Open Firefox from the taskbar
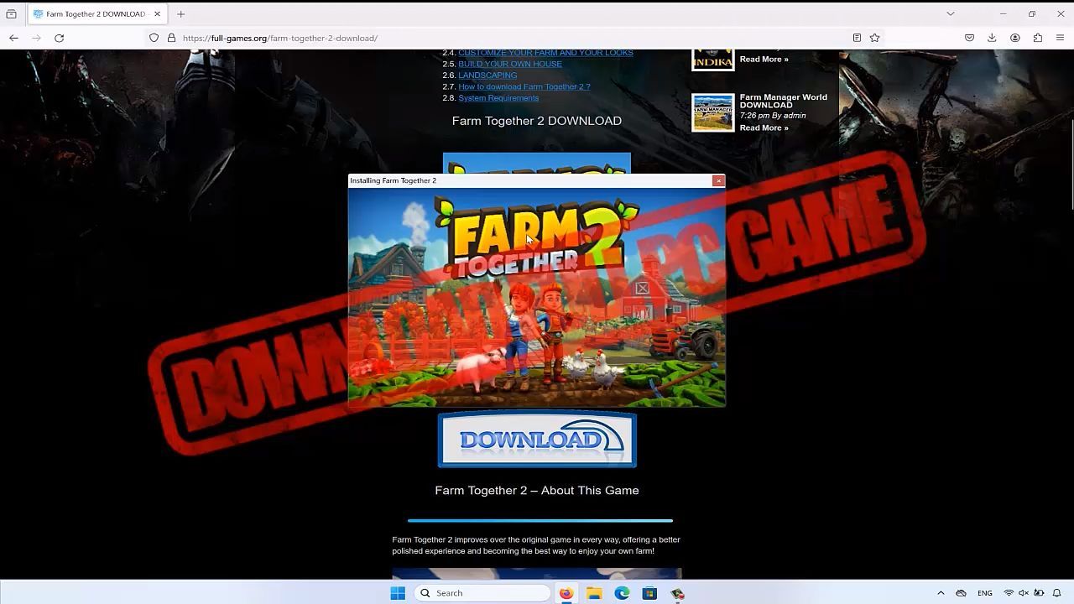 click(566, 593)
